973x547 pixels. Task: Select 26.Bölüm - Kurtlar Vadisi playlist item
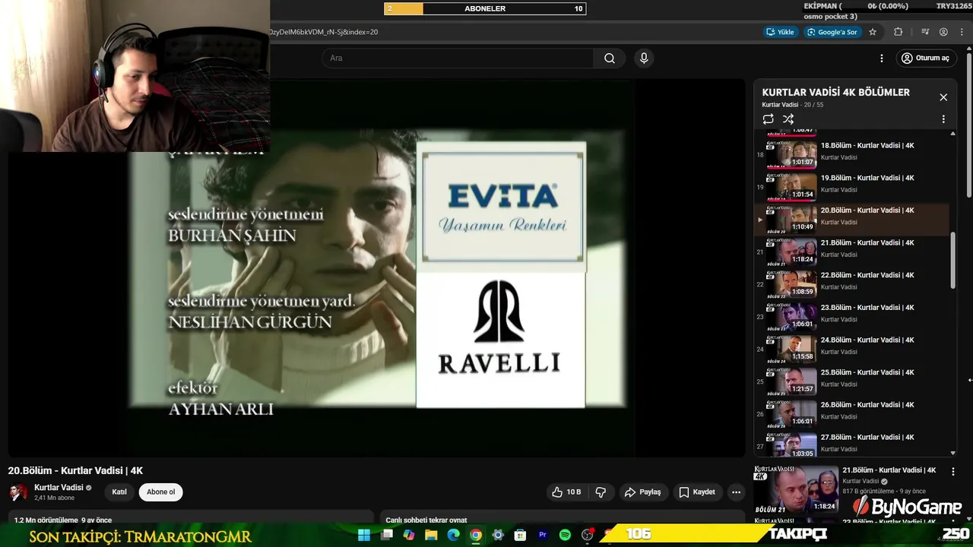point(851,413)
